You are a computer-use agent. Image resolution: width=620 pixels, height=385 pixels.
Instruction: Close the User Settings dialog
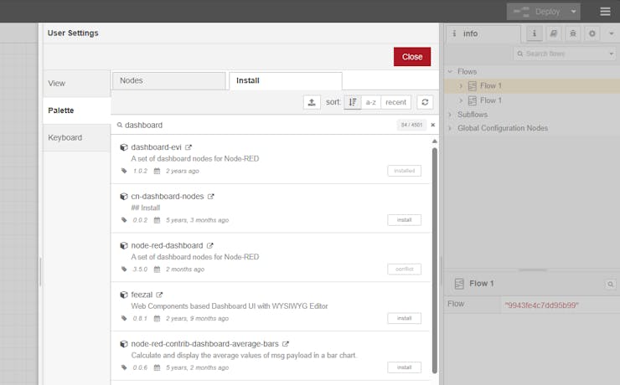[412, 56]
